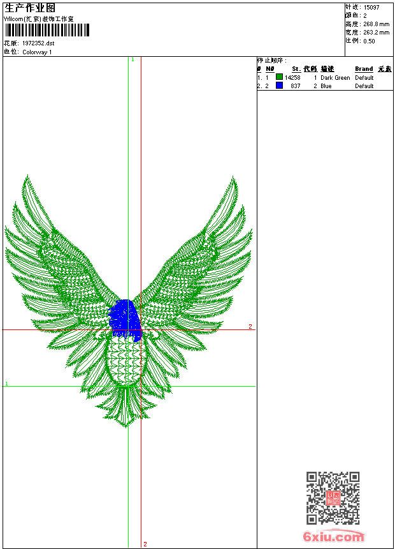Click the file name 1972352.dst

click(x=38, y=43)
